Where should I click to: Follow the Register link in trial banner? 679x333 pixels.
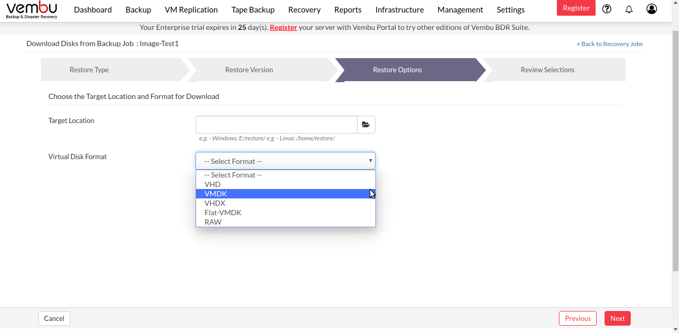284,27
